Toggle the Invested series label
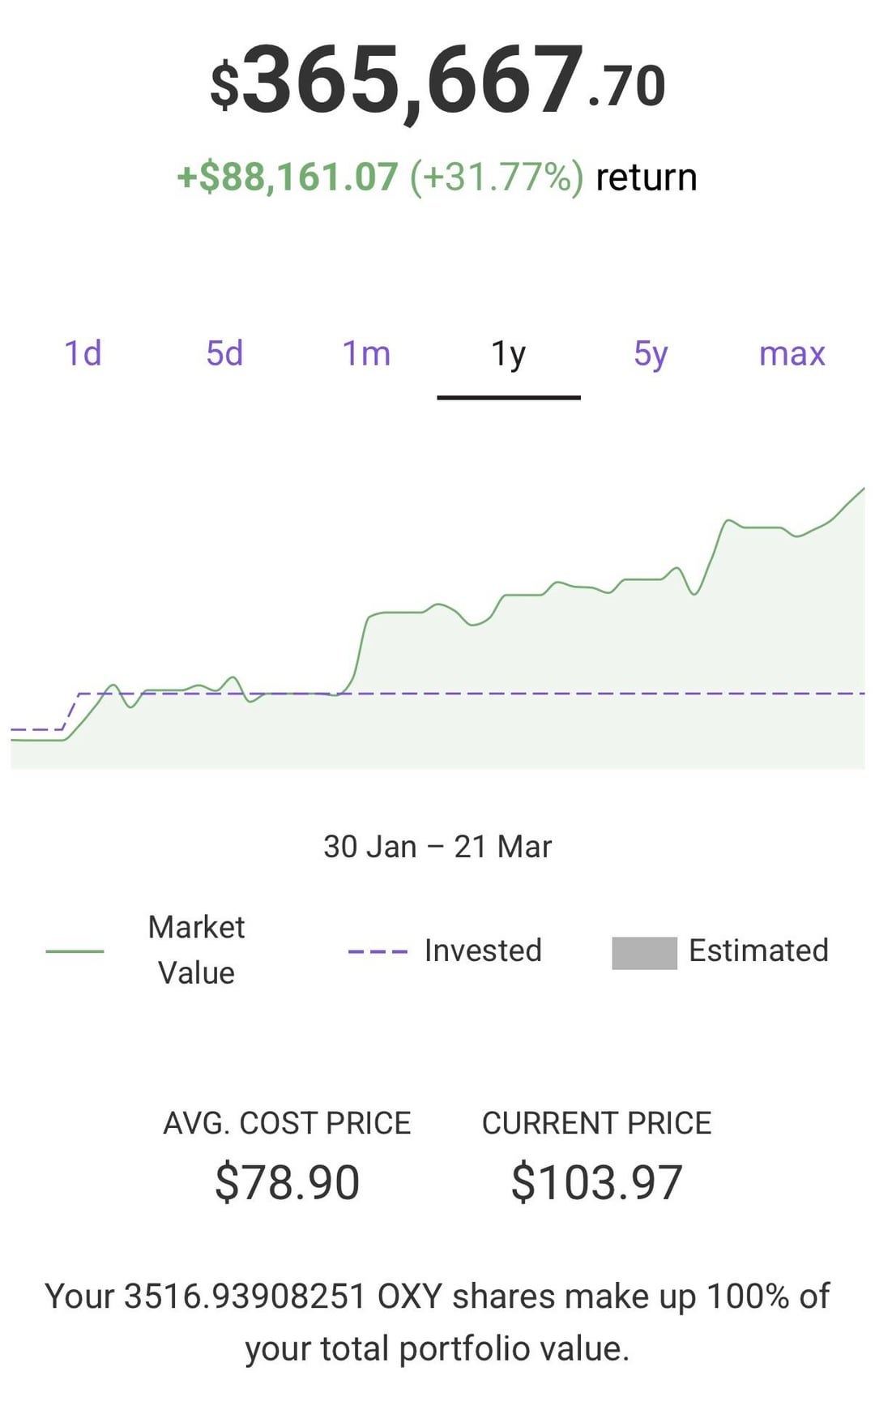 click(x=483, y=950)
